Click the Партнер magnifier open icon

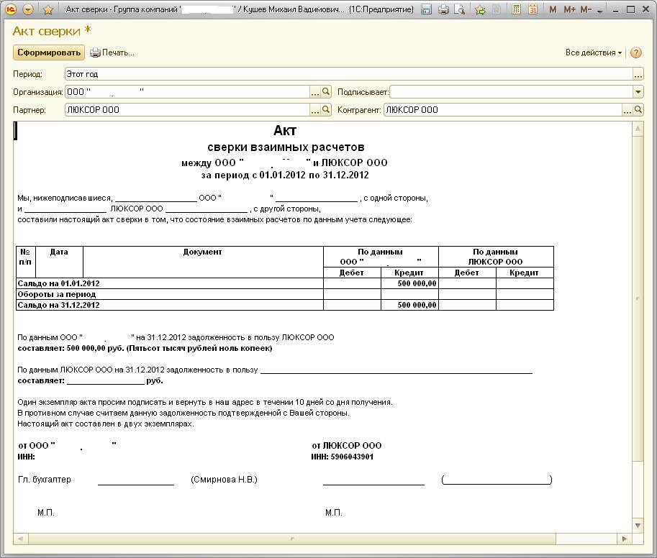pyautogui.click(x=326, y=110)
